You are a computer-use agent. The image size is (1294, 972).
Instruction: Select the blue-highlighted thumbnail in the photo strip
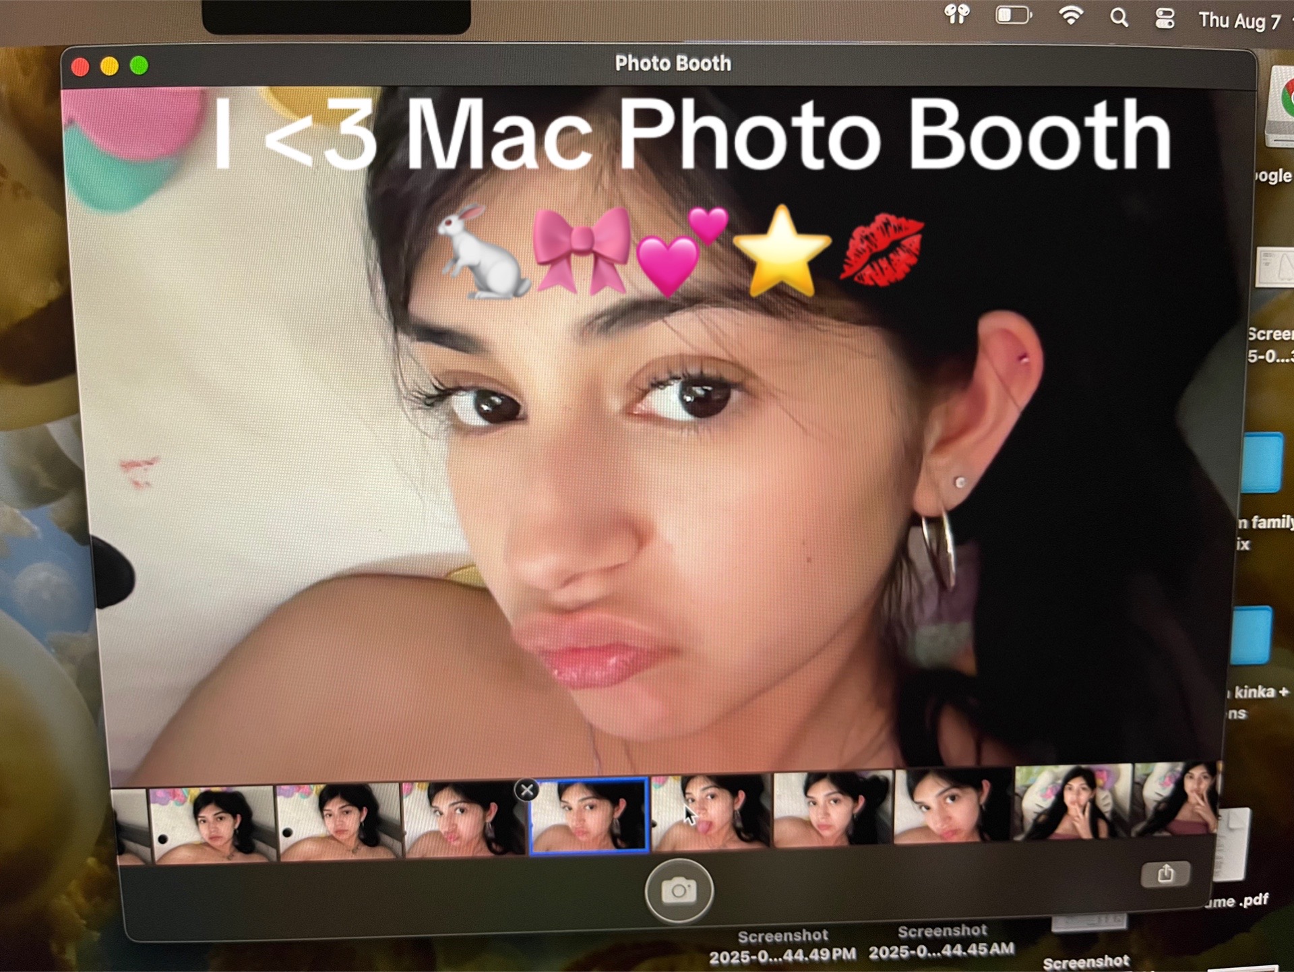pyautogui.click(x=589, y=816)
